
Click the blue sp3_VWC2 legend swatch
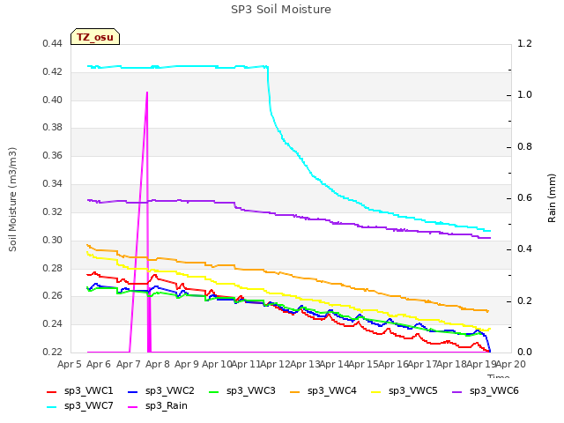point(133,392)
